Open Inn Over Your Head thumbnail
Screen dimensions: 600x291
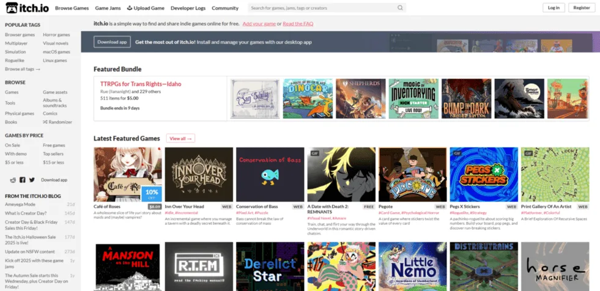[199, 174]
